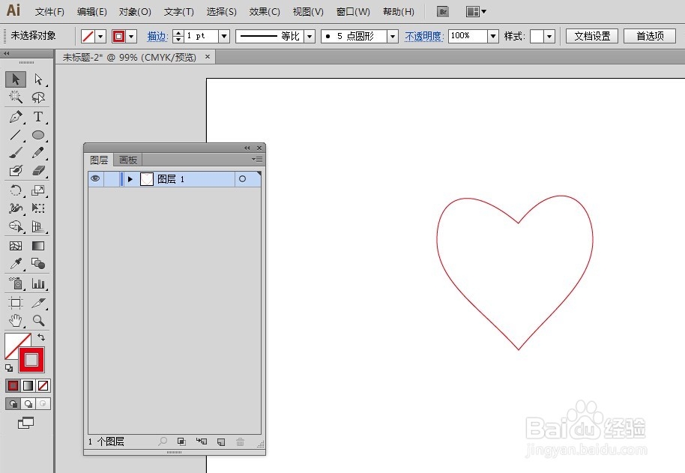Set paint type to None
The height and width of the screenshot is (473, 685).
pyautogui.click(x=43, y=385)
